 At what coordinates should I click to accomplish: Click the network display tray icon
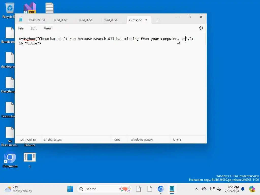(x=212, y=189)
